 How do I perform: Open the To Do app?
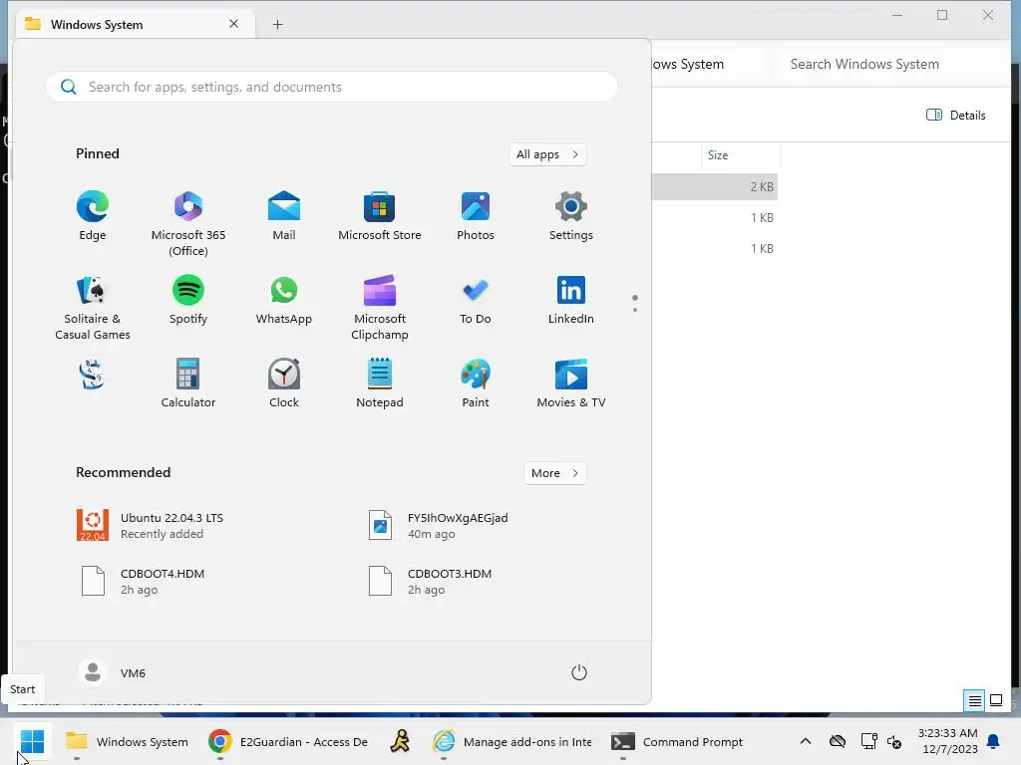(x=476, y=300)
